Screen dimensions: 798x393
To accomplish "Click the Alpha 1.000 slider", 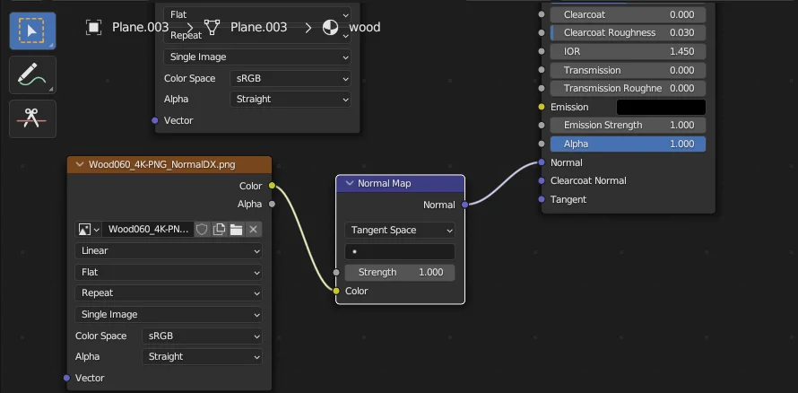I will (628, 144).
